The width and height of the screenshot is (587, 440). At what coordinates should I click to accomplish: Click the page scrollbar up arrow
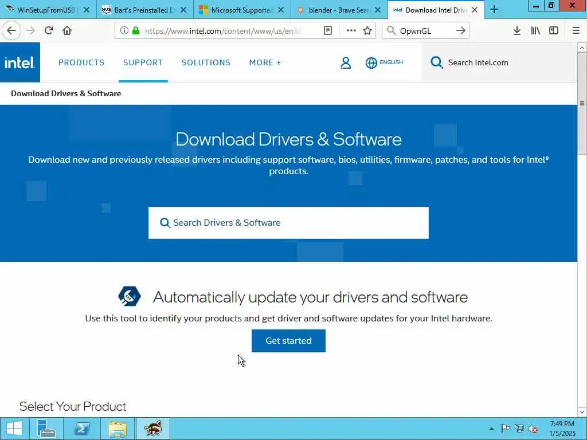[x=582, y=48]
